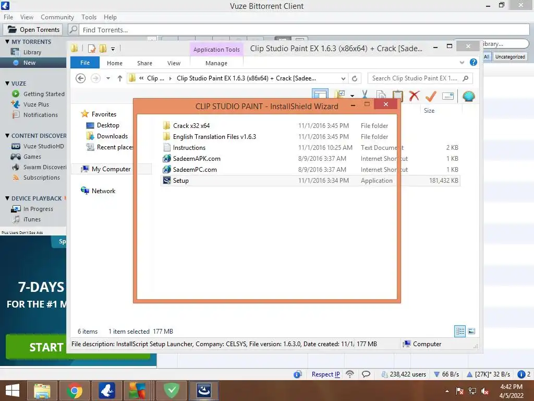Screen dimensions: 534x401
Task: Switch to Explorer's View ribbon tab
Action: 174,63
